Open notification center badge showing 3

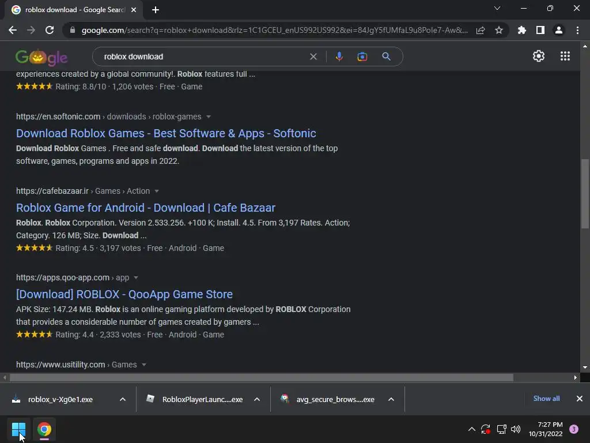pos(574,429)
